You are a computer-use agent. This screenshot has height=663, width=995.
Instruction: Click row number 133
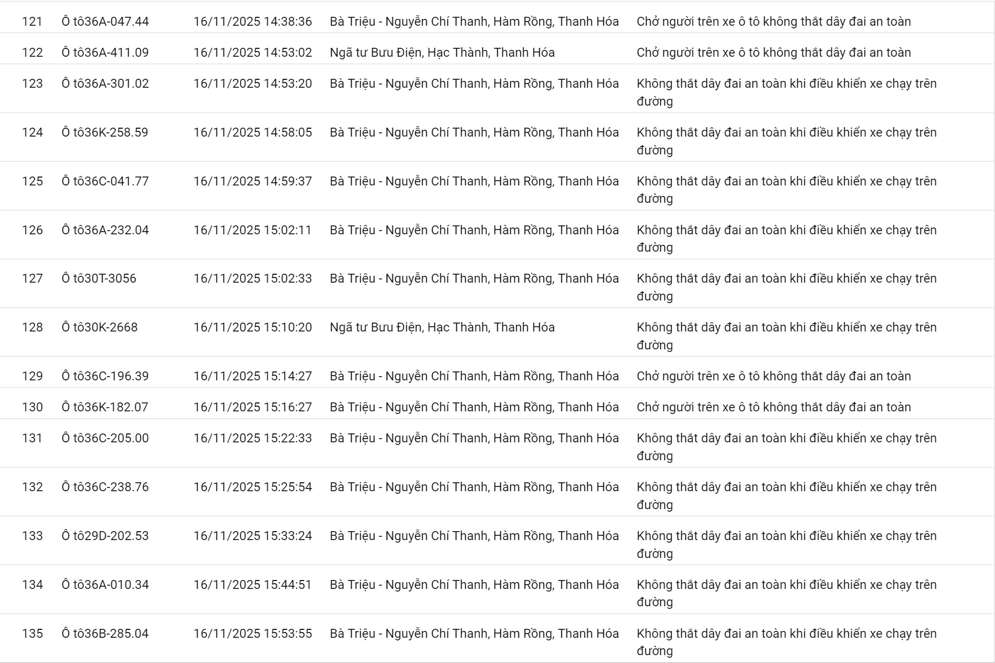tap(32, 536)
